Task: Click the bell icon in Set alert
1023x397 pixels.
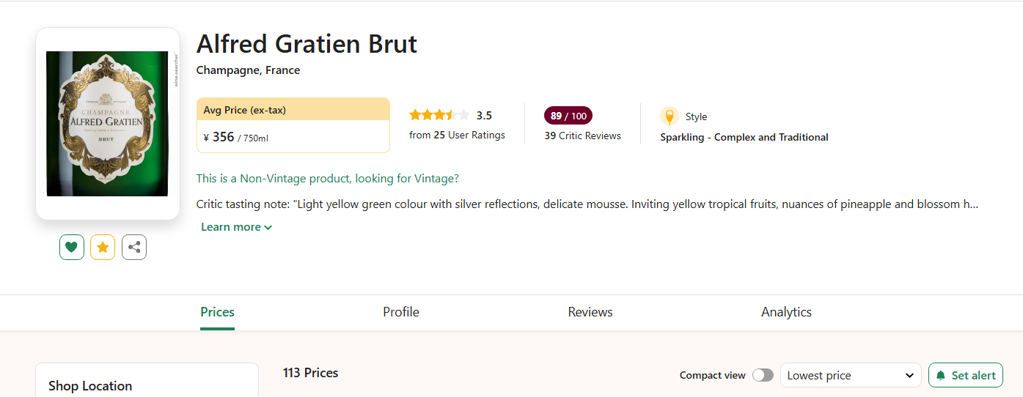Action: tap(941, 376)
